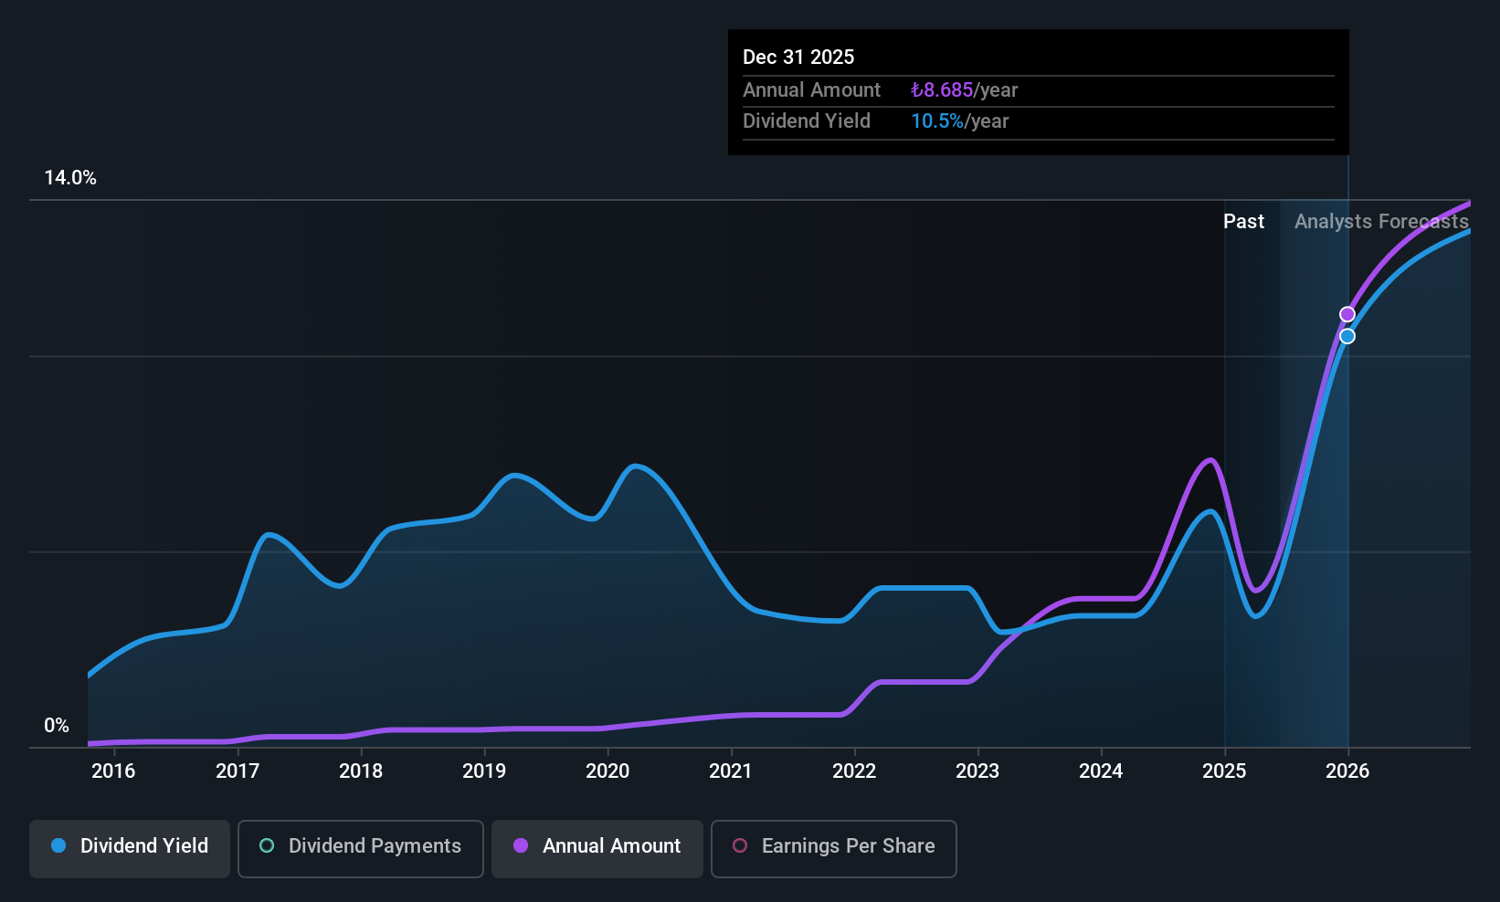
Task: Click the Dec 31 2025 tooltip date
Action: 798,57
